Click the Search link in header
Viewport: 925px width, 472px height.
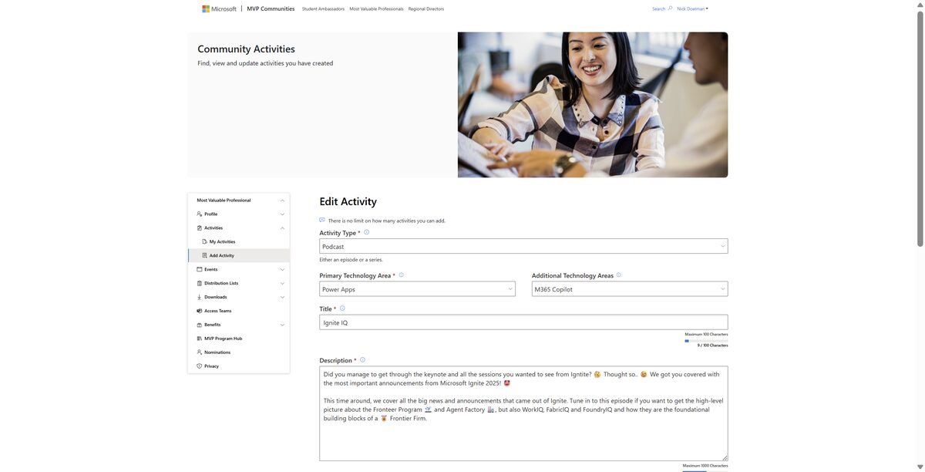(x=658, y=8)
